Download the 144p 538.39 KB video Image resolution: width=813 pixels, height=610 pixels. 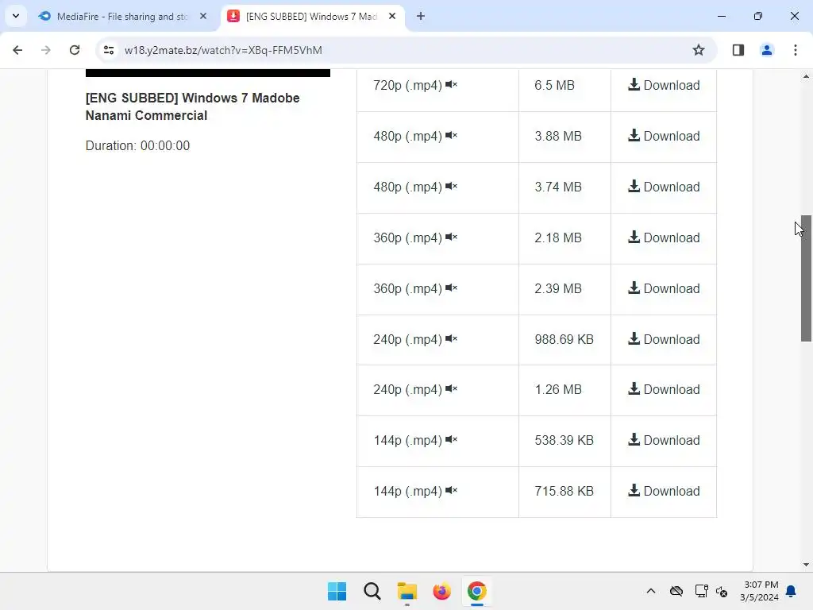[664, 440]
